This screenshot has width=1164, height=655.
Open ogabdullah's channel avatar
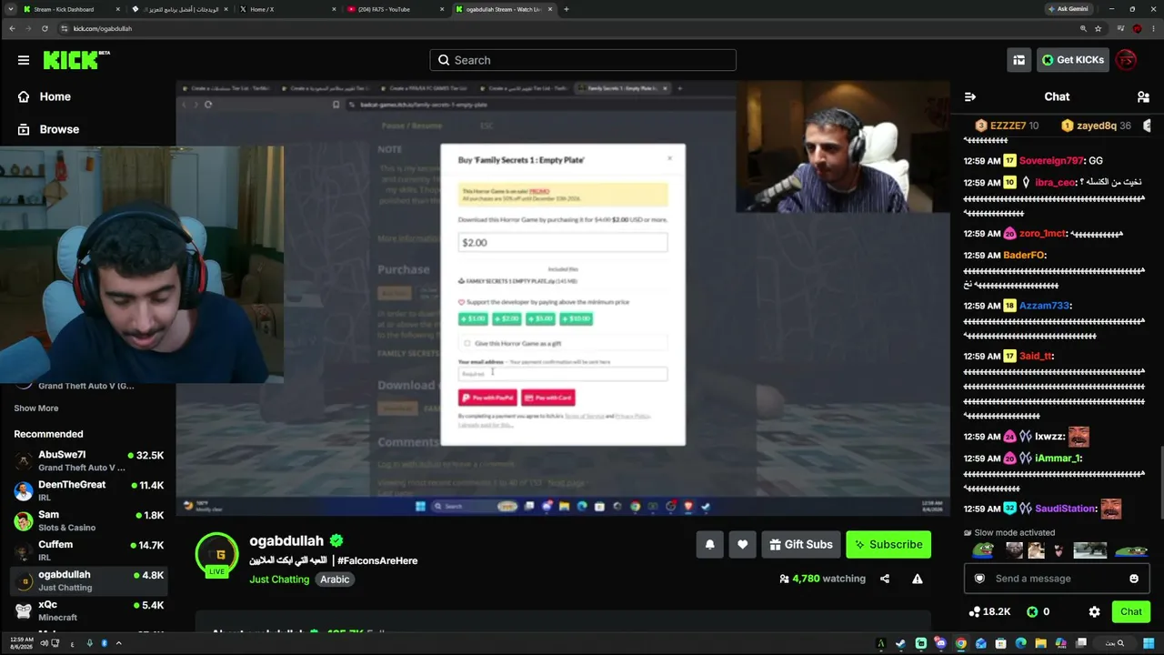pos(218,554)
